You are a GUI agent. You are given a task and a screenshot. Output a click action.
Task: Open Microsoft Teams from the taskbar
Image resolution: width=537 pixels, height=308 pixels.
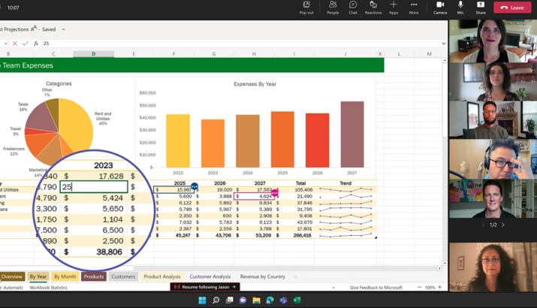(x=283, y=300)
